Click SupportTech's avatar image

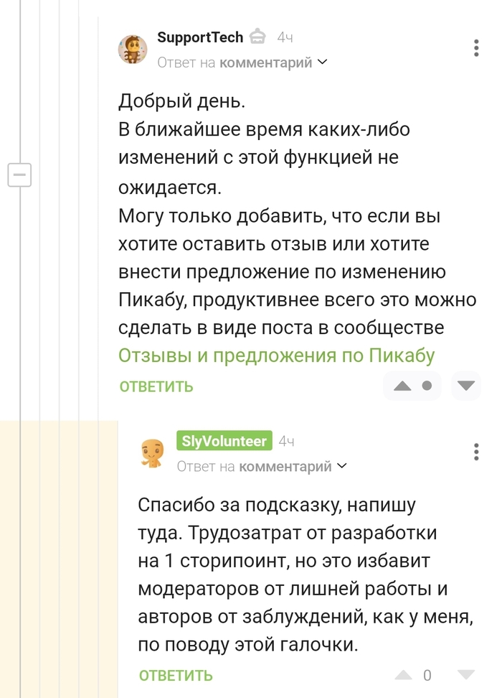pyautogui.click(x=133, y=50)
